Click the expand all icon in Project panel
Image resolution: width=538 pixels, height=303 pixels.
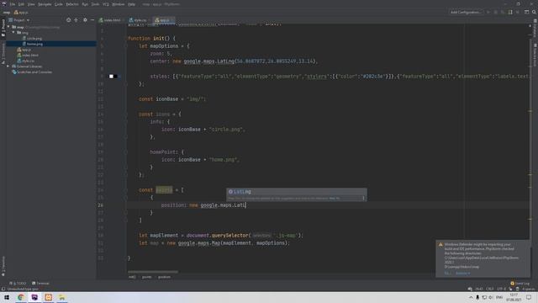tap(76, 20)
